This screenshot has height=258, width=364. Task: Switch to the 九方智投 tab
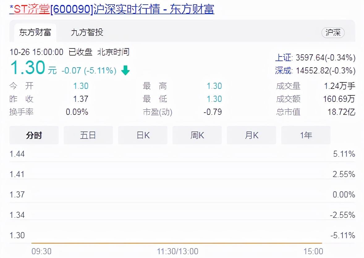coord(86,32)
